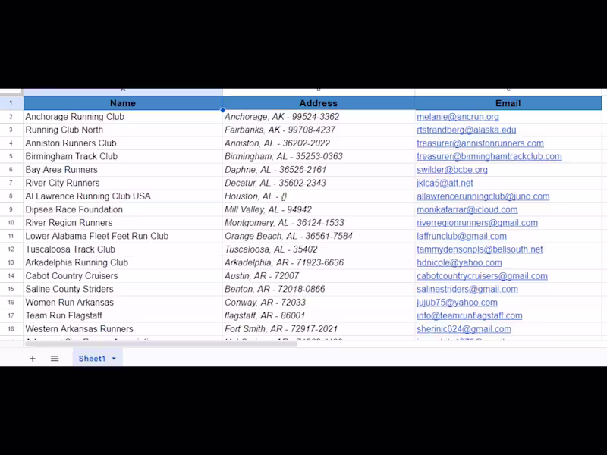Select address Fairbanks, AK - 99708-4237

318,130
